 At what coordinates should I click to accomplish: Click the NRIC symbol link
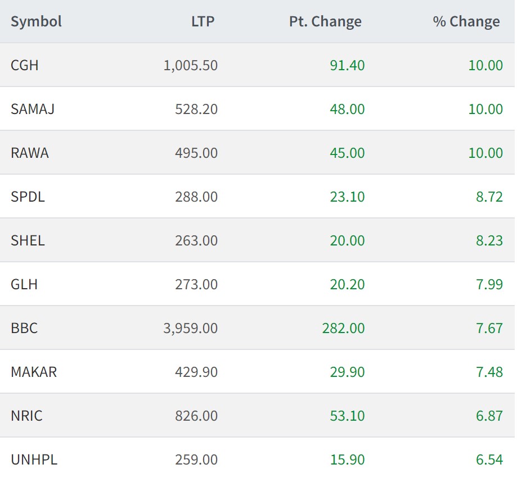click(x=26, y=416)
